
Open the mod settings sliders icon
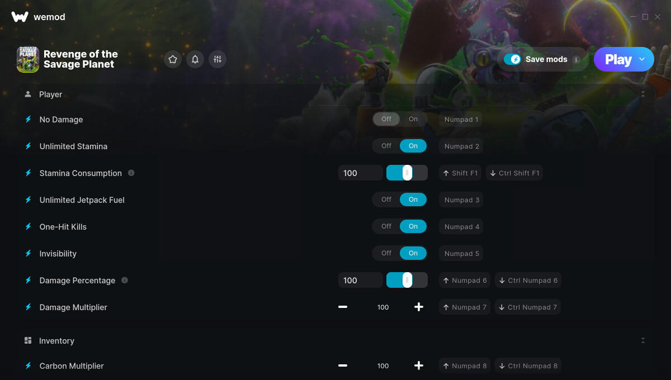(218, 59)
